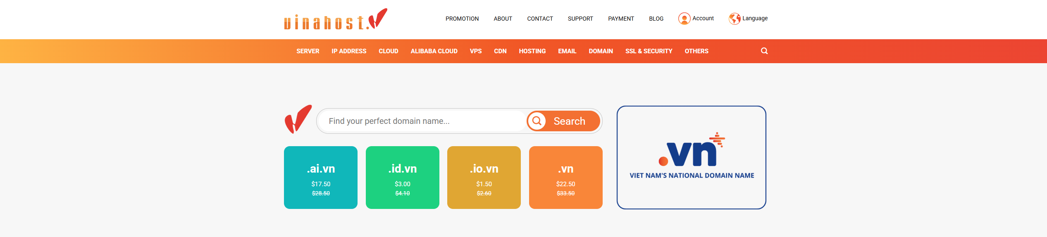
Task: Click the Language text label
Action: tap(755, 18)
